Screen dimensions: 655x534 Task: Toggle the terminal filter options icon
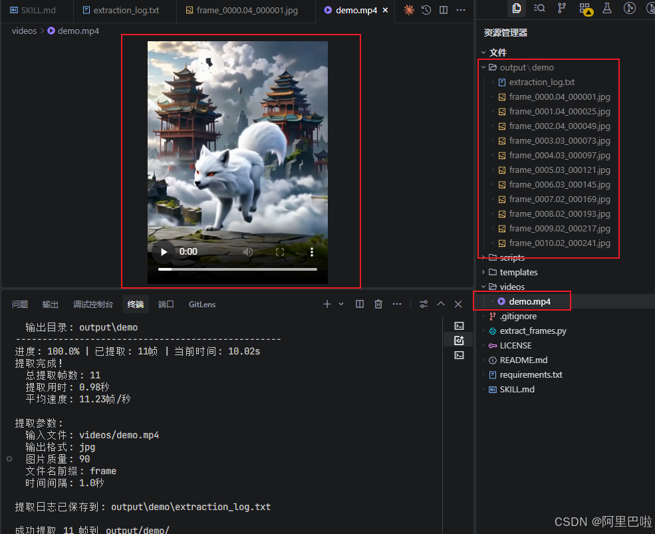tap(424, 304)
